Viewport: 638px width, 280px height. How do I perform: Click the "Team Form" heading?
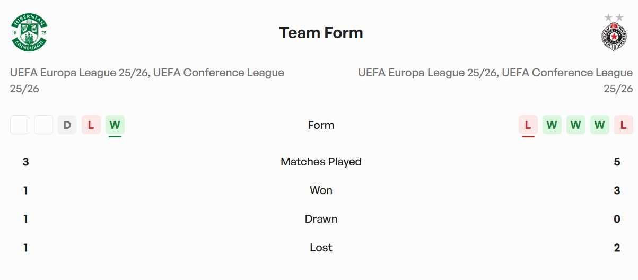click(321, 33)
